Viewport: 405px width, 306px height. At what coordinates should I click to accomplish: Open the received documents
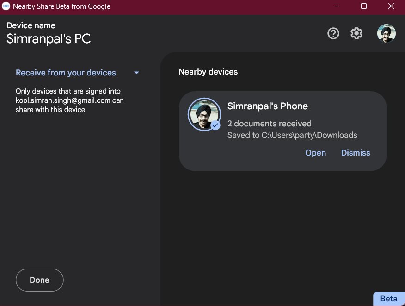[315, 153]
